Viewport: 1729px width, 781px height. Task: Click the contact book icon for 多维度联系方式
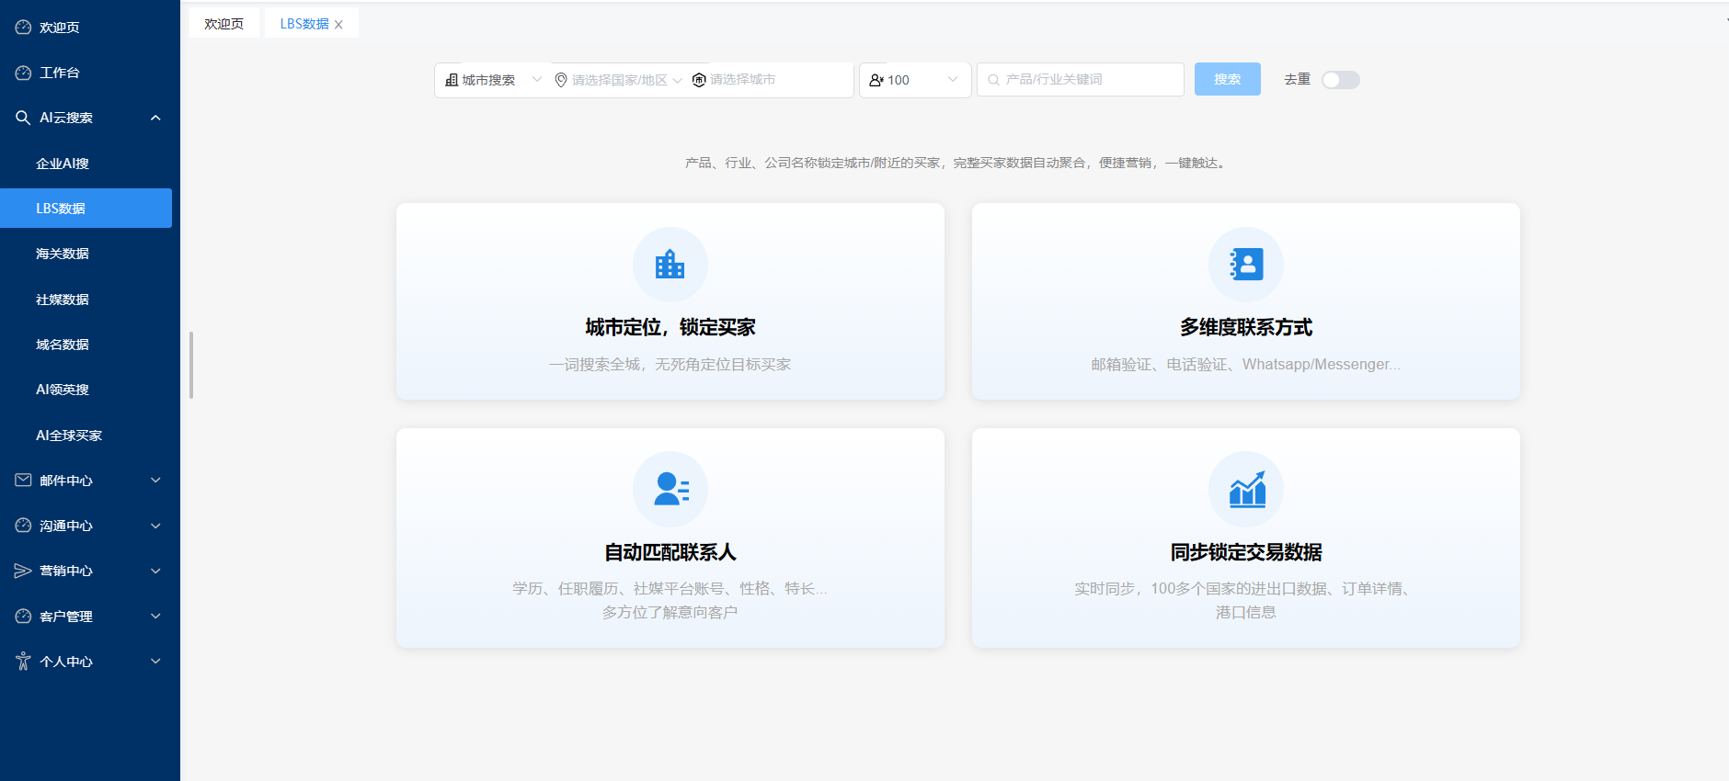[x=1246, y=265]
